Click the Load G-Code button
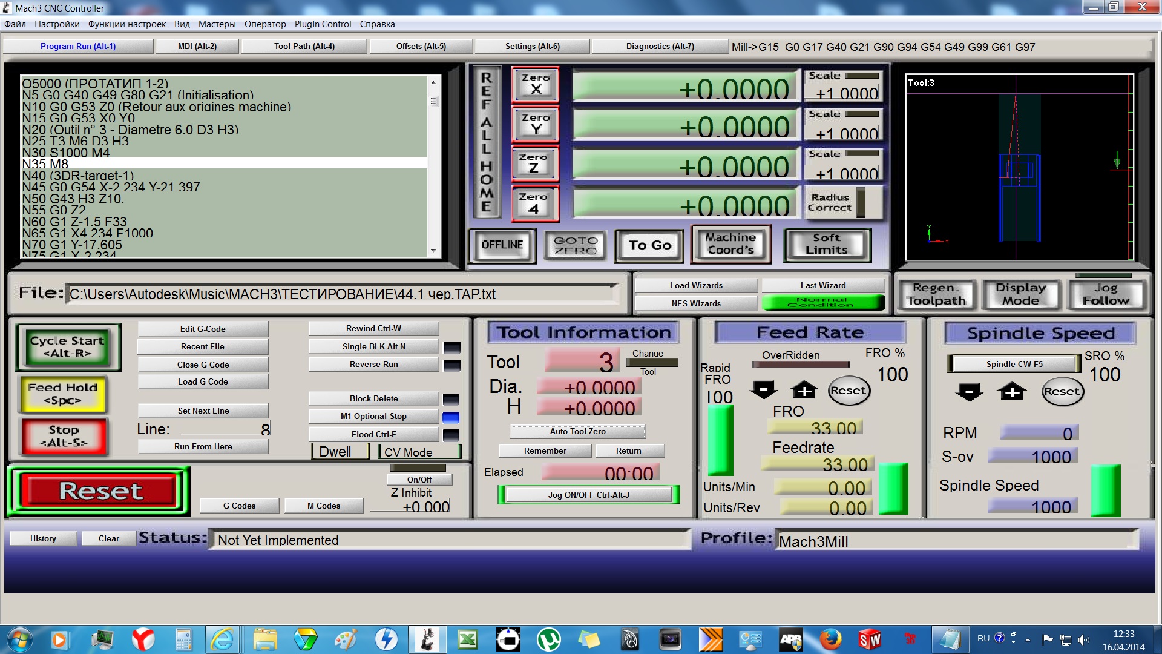Image resolution: width=1162 pixels, height=654 pixels. coord(203,381)
